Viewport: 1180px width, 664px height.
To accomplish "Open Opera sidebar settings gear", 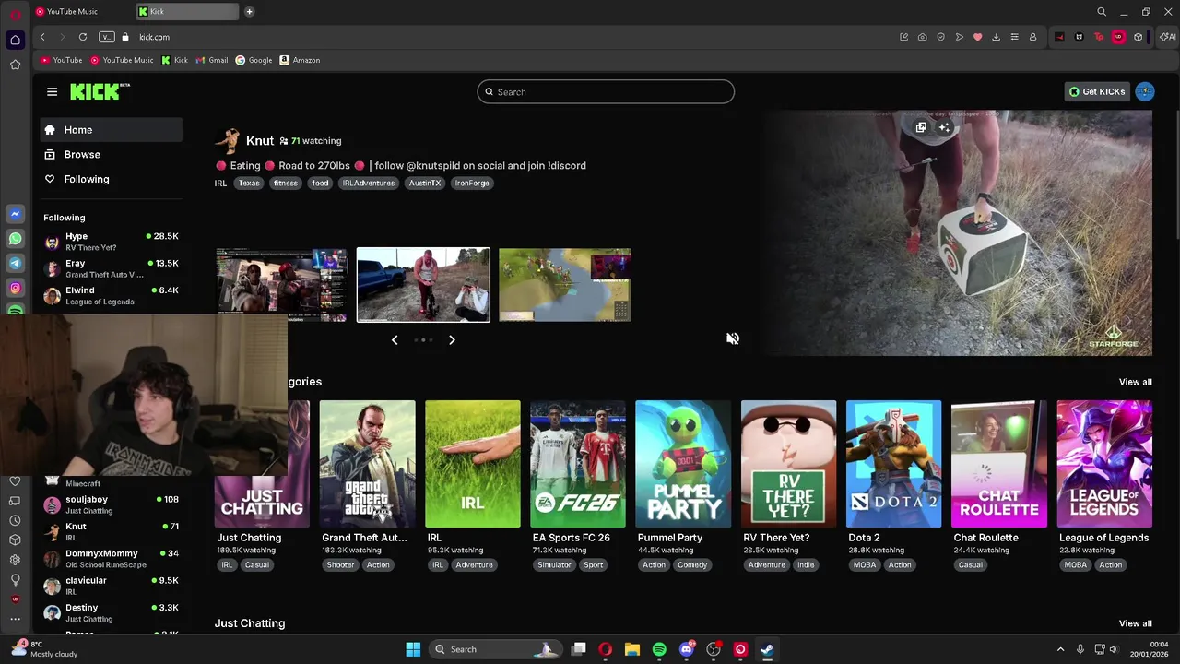I will 15,560.
